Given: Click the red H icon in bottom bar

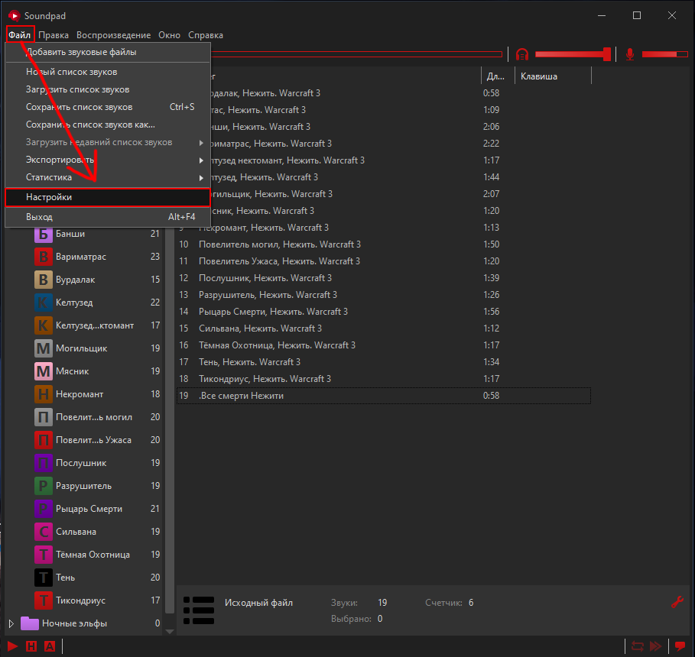Looking at the screenshot, I should 31,646.
